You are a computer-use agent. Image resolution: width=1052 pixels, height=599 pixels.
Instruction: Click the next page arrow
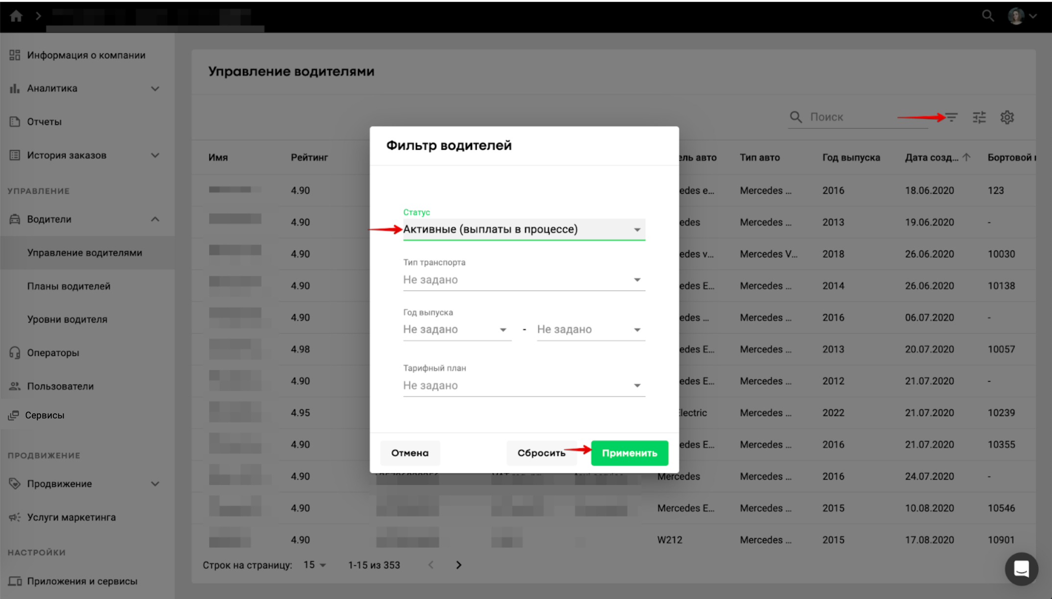[x=458, y=565]
